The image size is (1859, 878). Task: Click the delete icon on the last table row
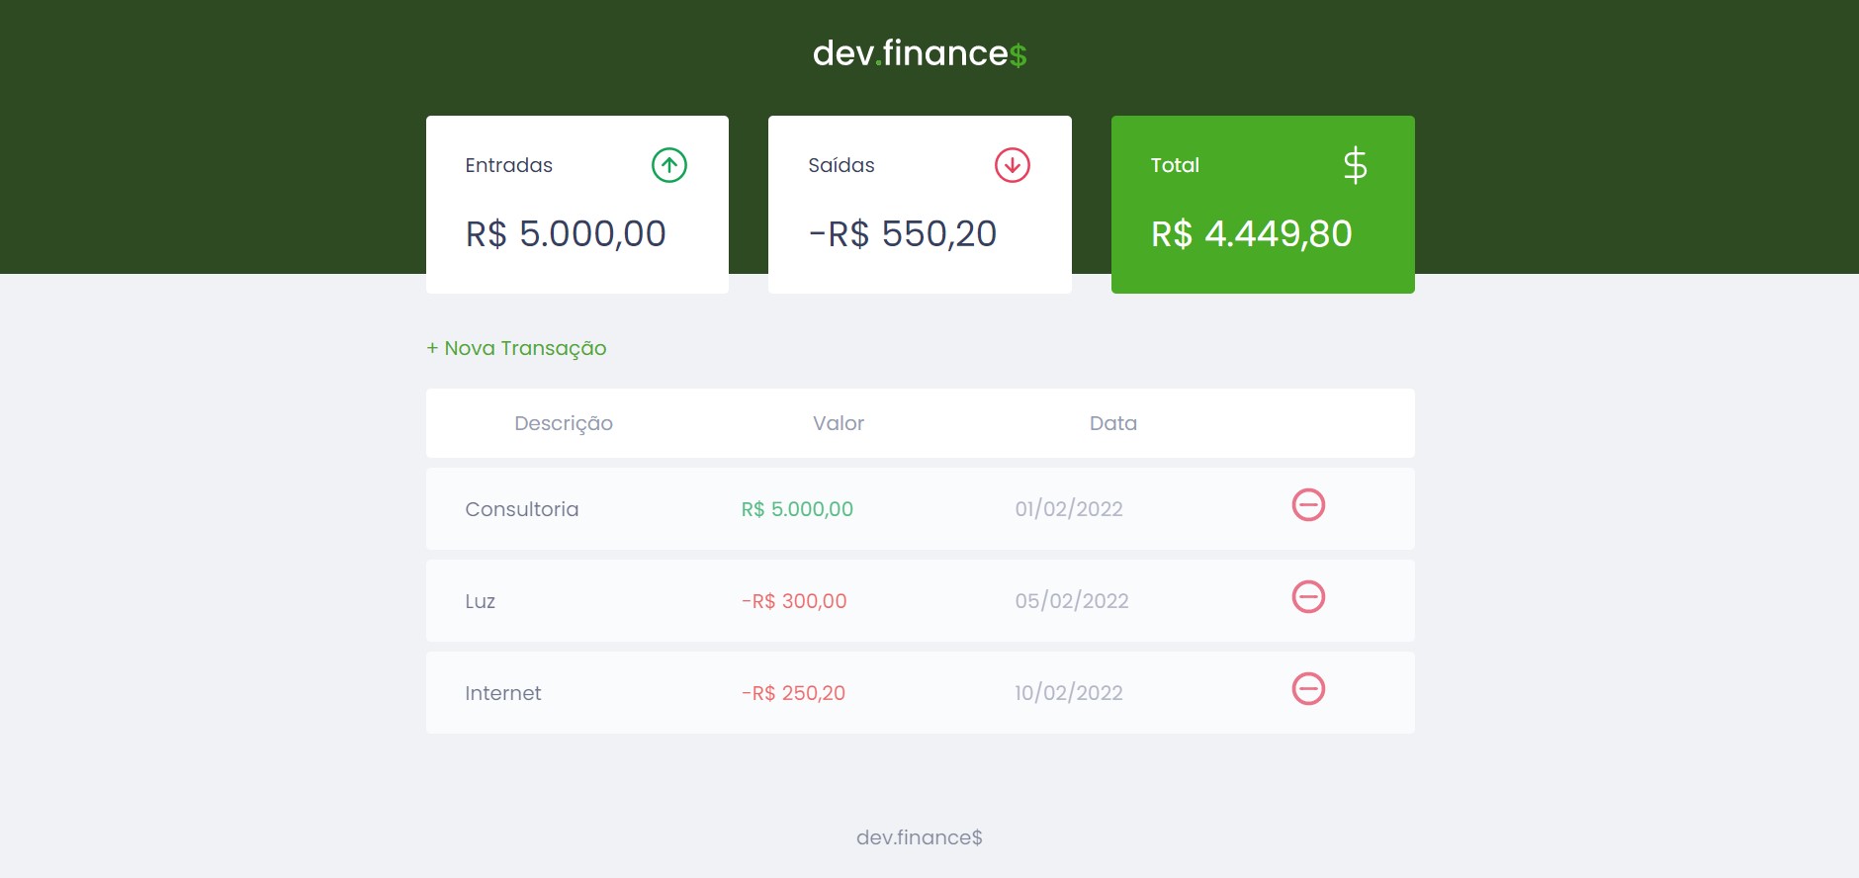pyautogui.click(x=1309, y=689)
